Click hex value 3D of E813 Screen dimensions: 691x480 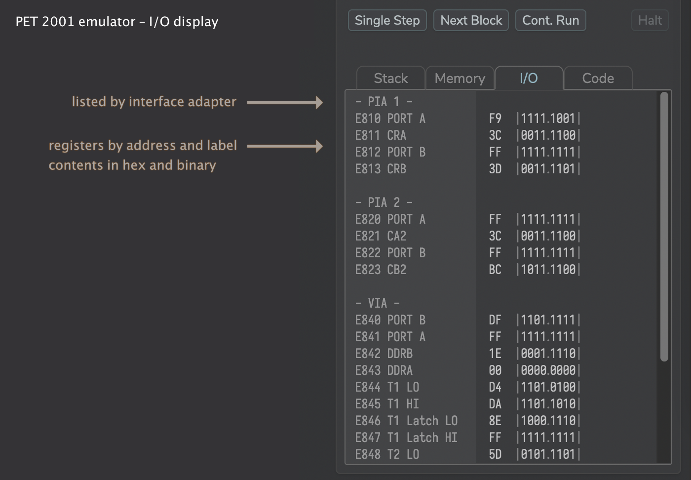pos(495,169)
